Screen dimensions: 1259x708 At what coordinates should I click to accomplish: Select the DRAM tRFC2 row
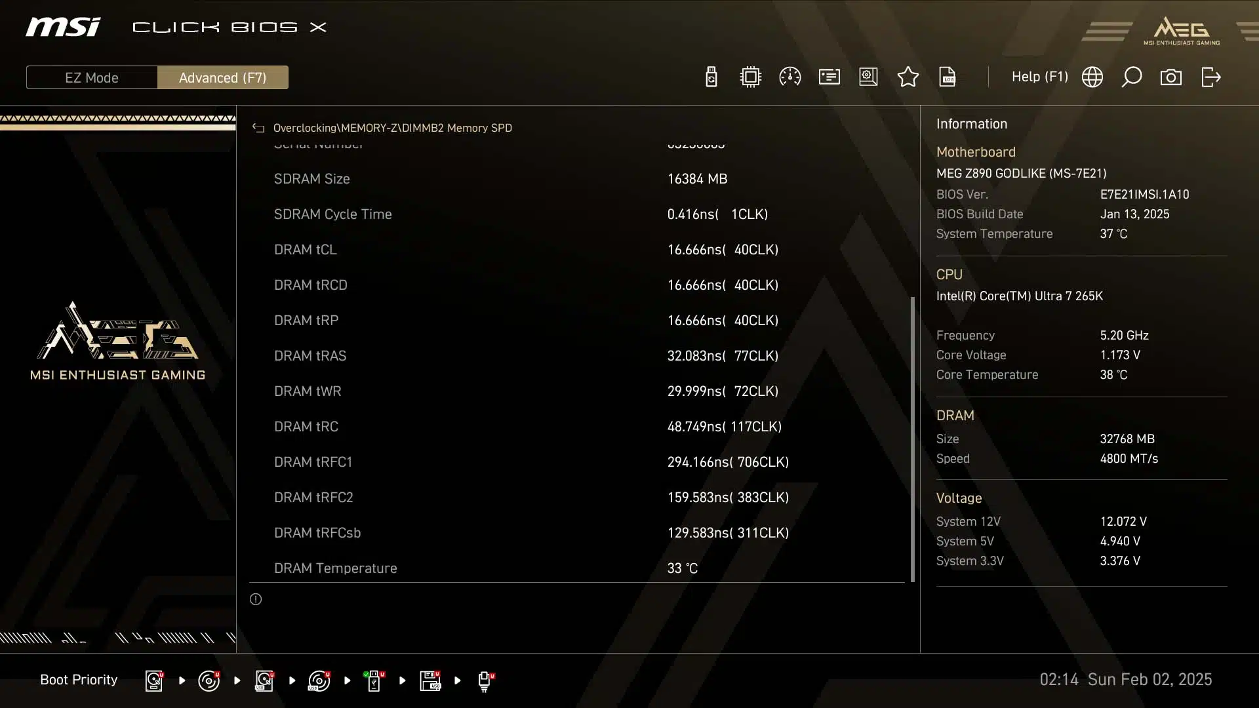[577, 498]
